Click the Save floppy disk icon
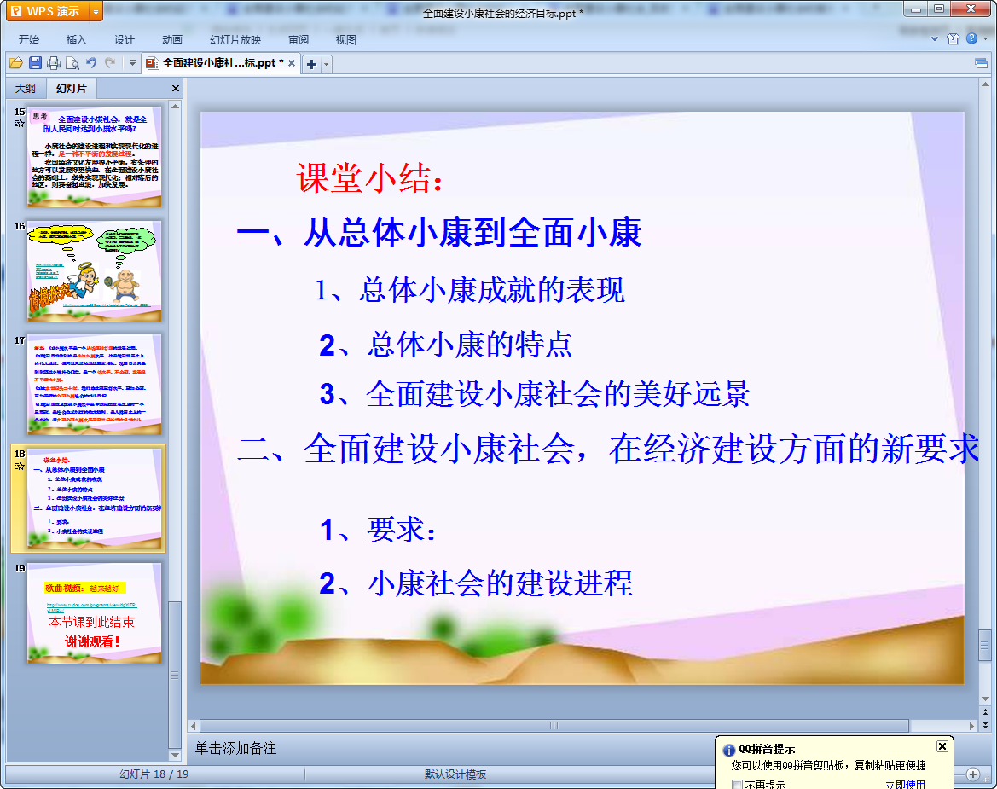The width and height of the screenshot is (997, 789). 35,63
